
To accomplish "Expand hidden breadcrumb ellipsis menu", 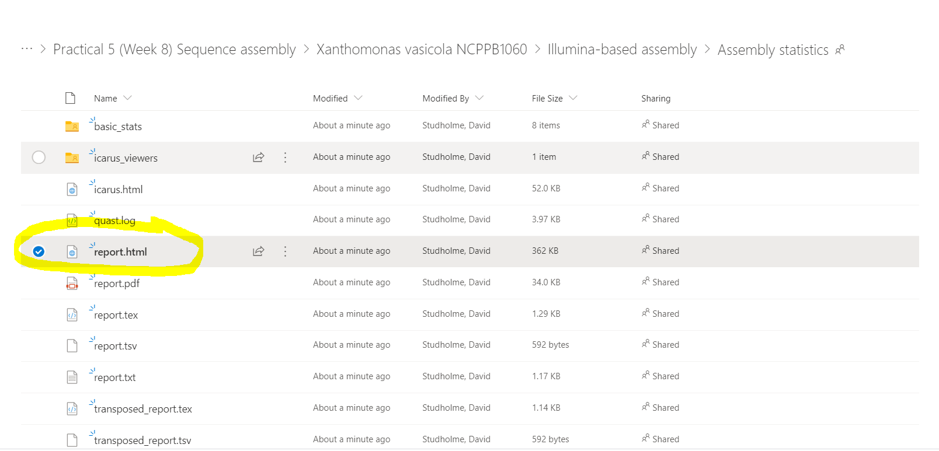I will tap(26, 49).
